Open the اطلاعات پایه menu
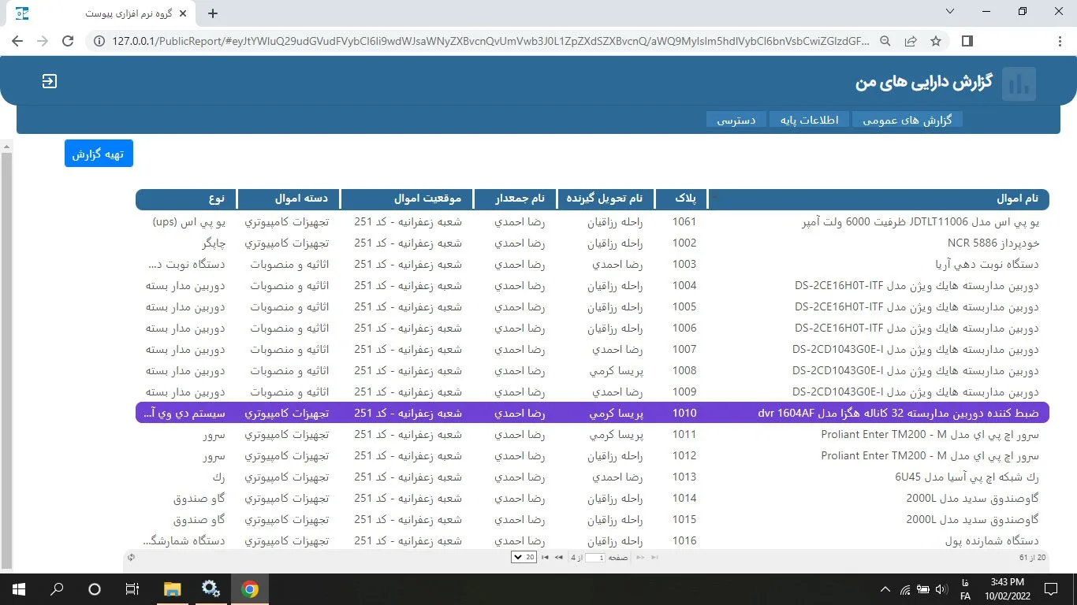Image resolution: width=1077 pixels, height=605 pixels. click(809, 120)
